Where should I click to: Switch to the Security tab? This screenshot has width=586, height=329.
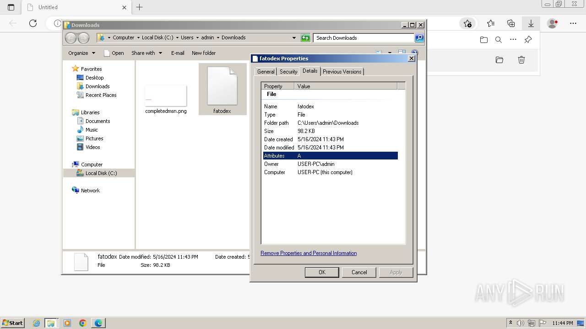288,72
